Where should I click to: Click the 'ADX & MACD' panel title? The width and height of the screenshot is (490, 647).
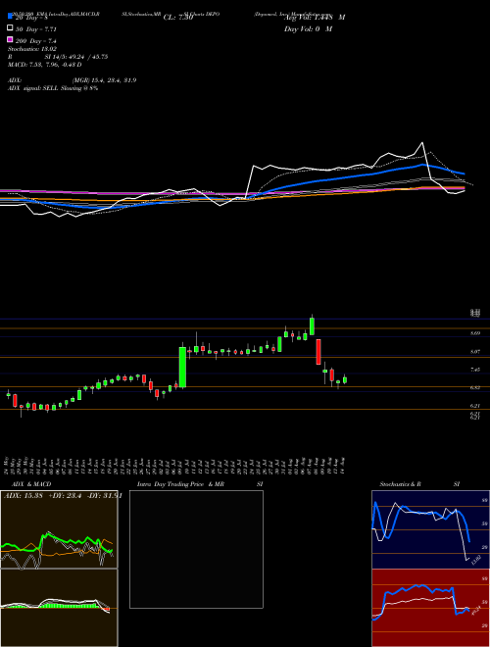click(31, 484)
